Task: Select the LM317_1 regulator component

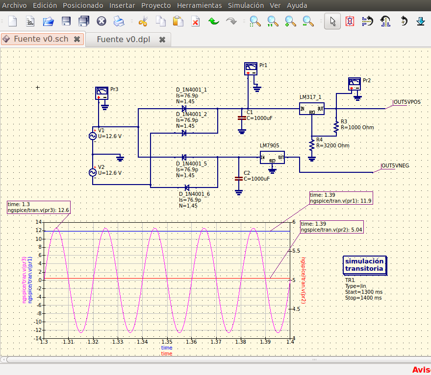Action: click(312, 109)
